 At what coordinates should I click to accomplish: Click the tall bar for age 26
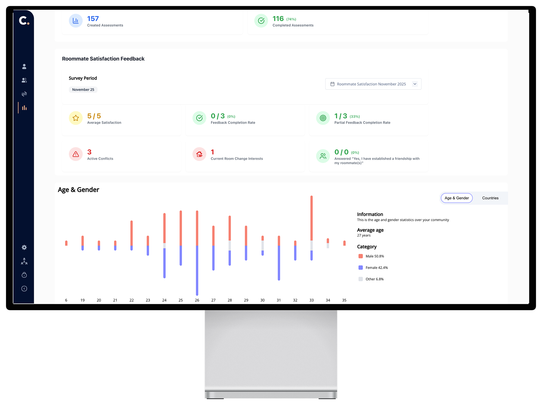[197, 253]
